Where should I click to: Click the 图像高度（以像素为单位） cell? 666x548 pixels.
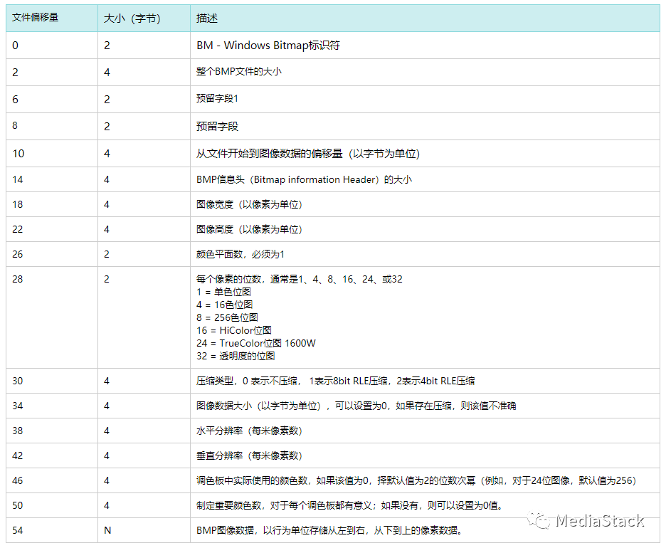[249, 229]
